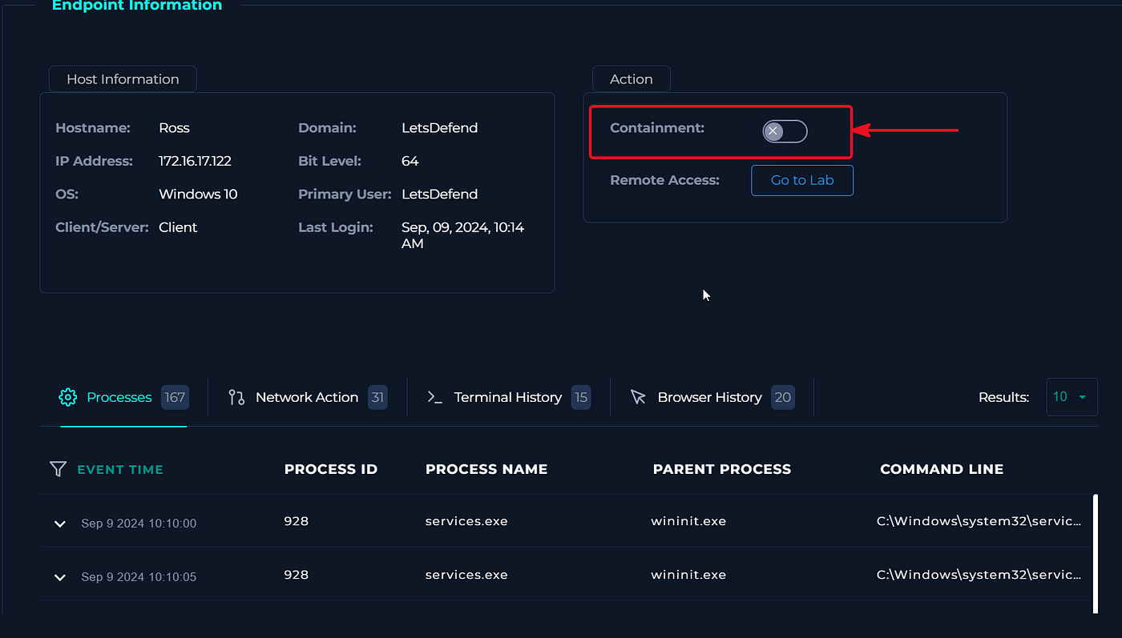Click wininit.exe in the 10:10:05 row
This screenshot has height=638, width=1122.
[x=688, y=575]
